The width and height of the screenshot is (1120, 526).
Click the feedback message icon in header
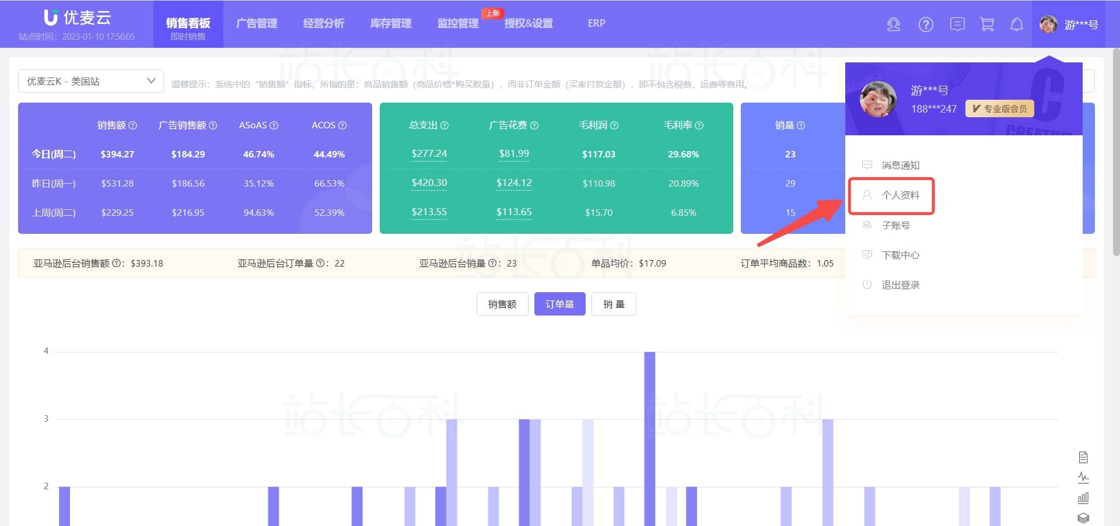tap(957, 24)
